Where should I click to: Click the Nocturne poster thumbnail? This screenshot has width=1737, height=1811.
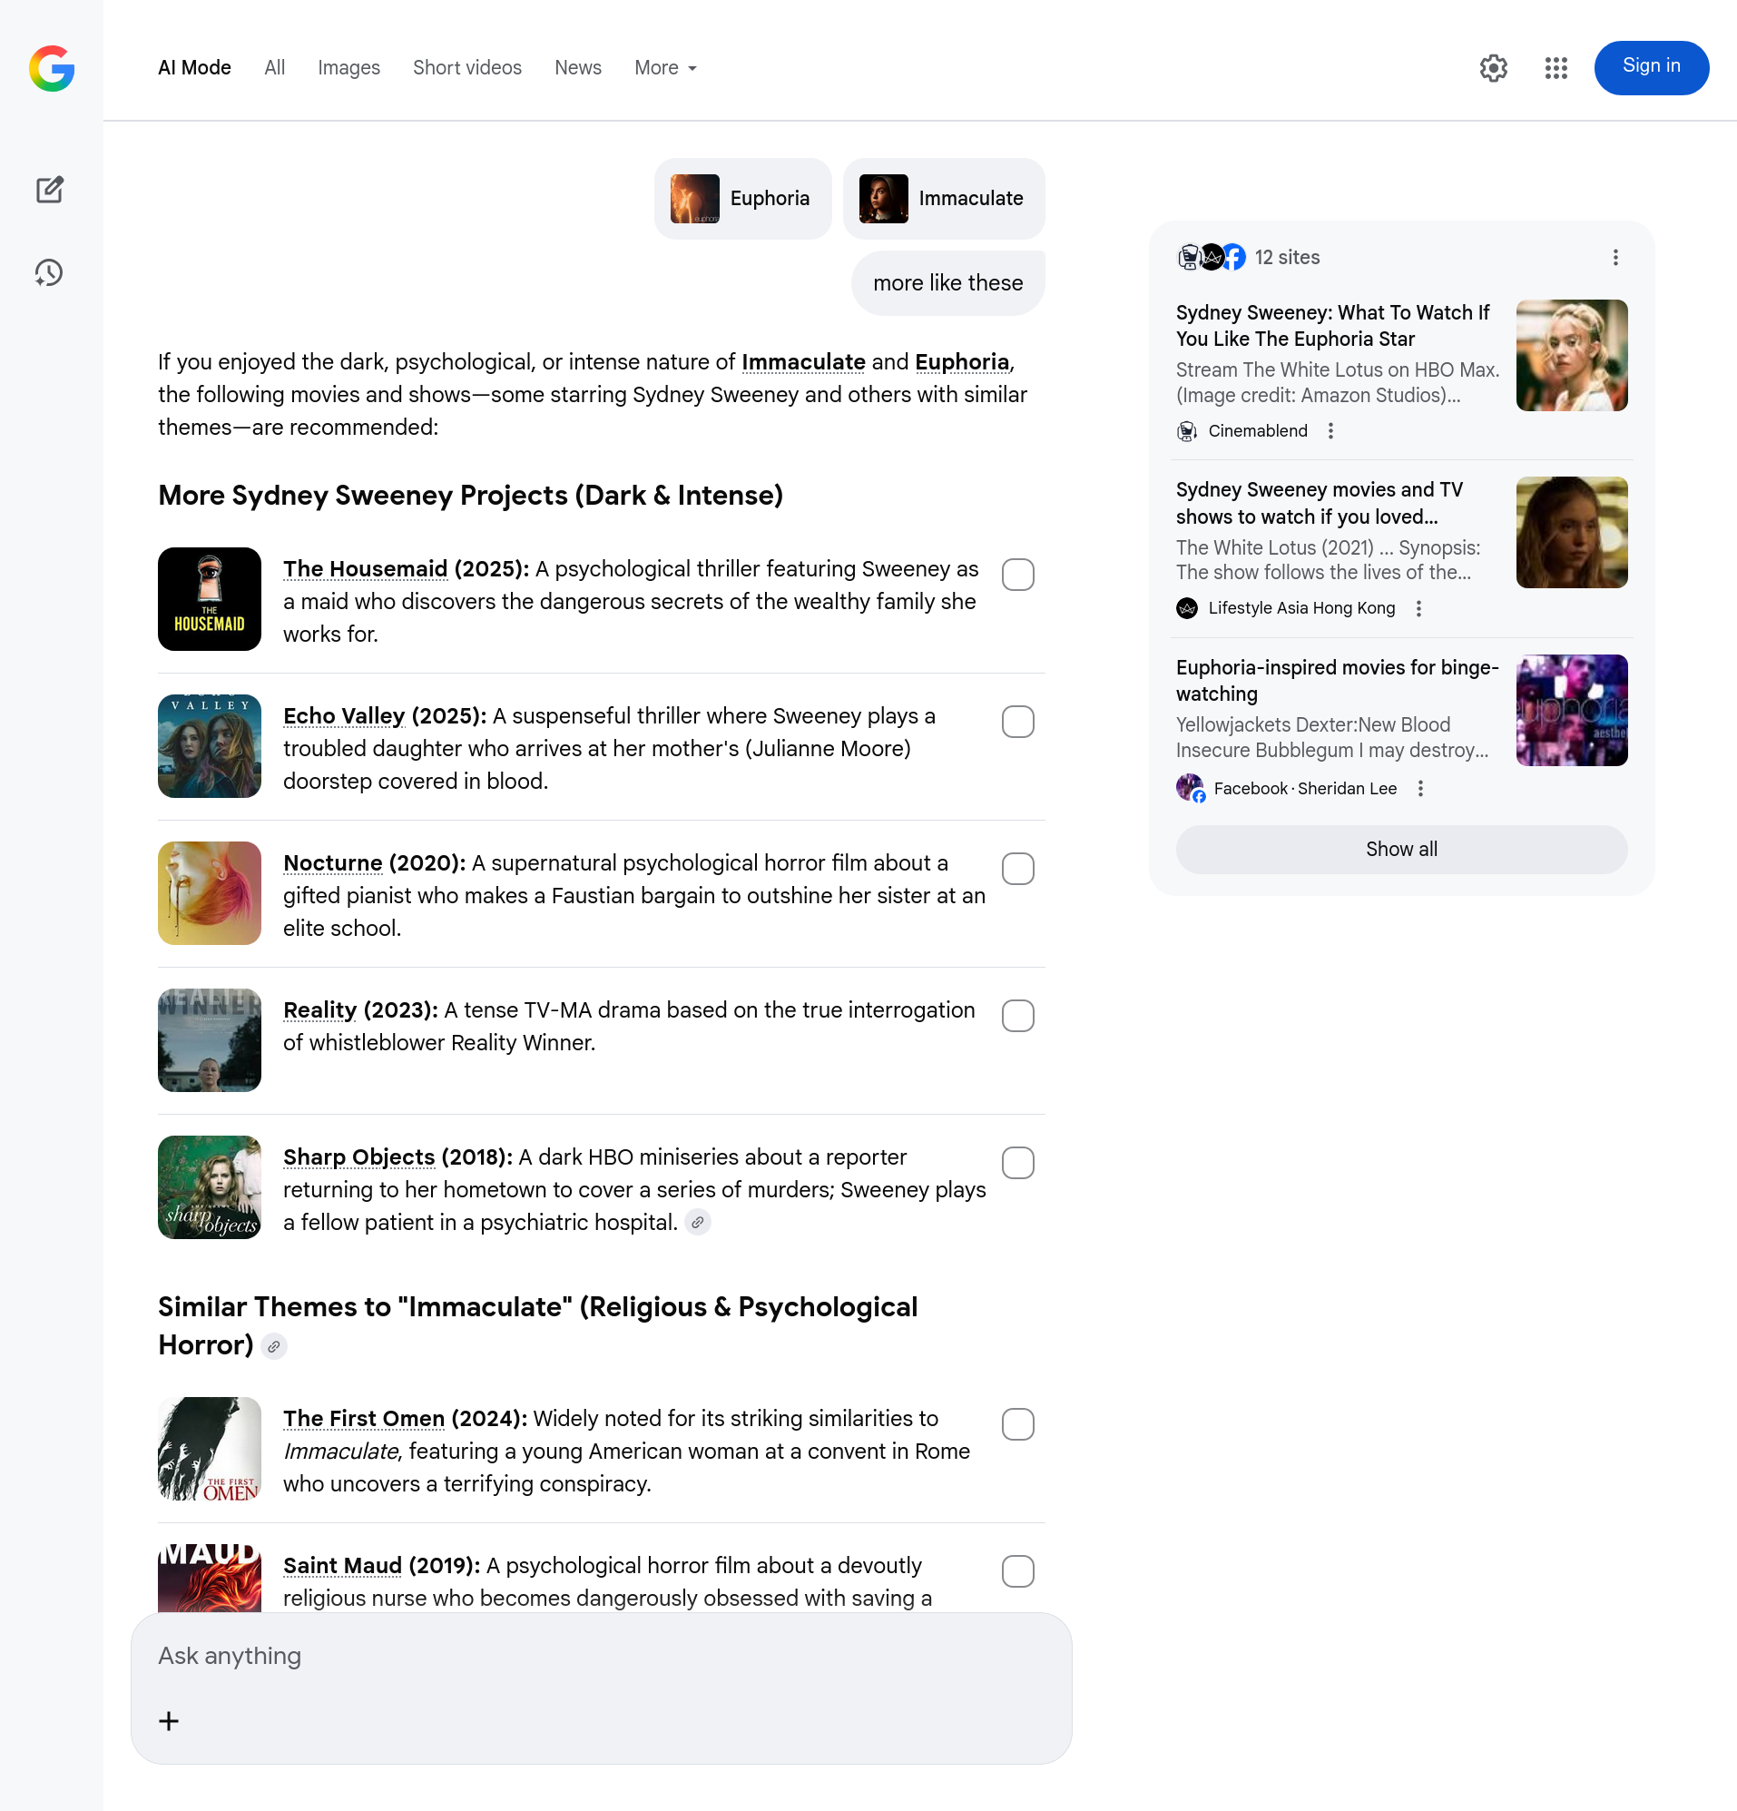[x=210, y=892]
